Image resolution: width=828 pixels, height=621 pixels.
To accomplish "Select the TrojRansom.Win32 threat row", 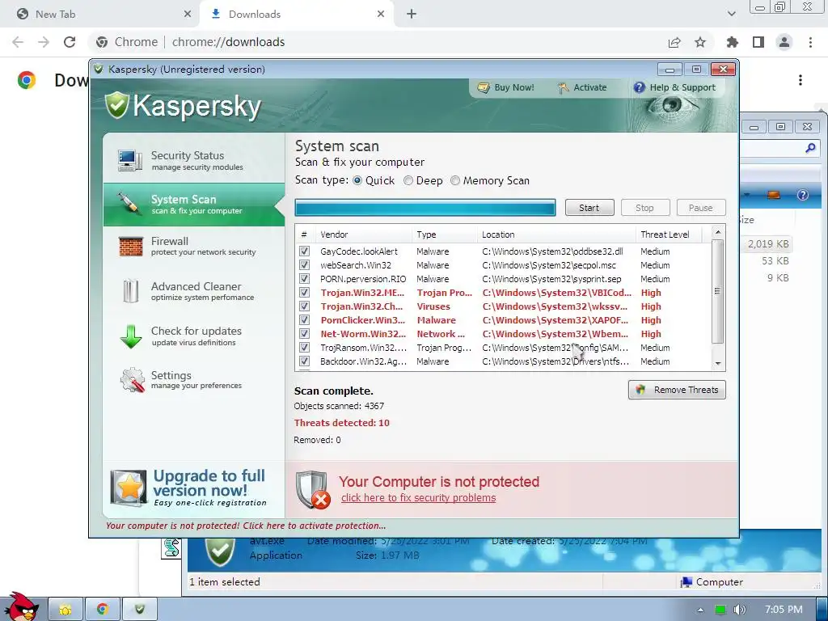I will click(x=505, y=348).
